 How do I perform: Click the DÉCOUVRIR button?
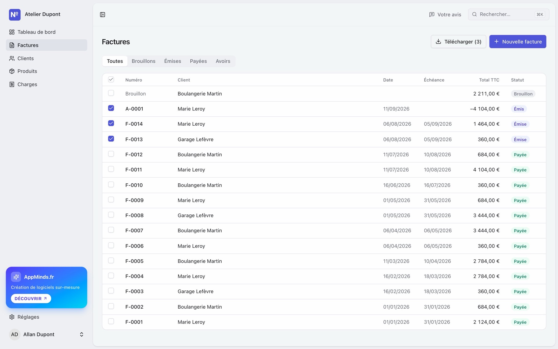tap(31, 298)
